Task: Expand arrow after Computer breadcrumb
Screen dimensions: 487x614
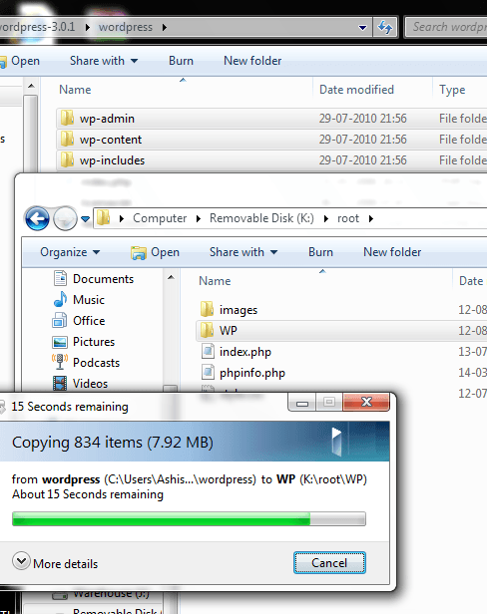Action: [x=199, y=218]
